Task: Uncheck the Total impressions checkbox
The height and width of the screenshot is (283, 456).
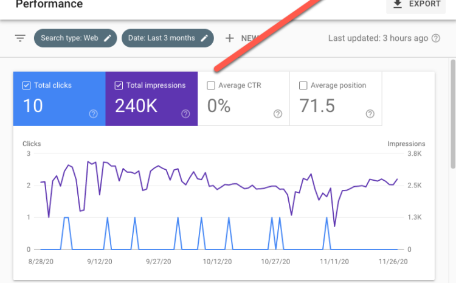Action: tap(119, 86)
